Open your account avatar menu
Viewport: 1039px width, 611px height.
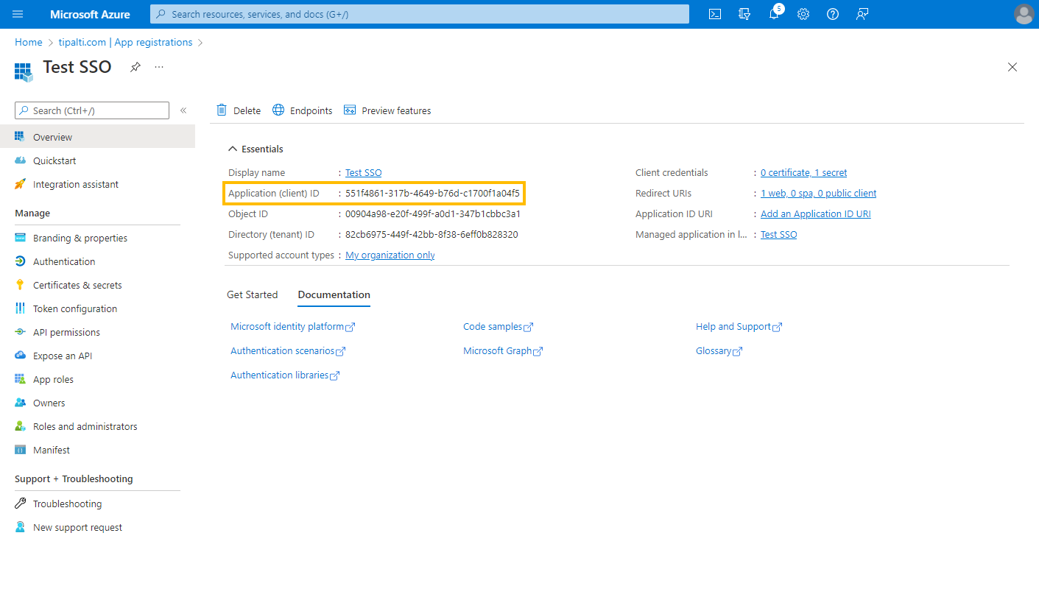tap(1024, 13)
